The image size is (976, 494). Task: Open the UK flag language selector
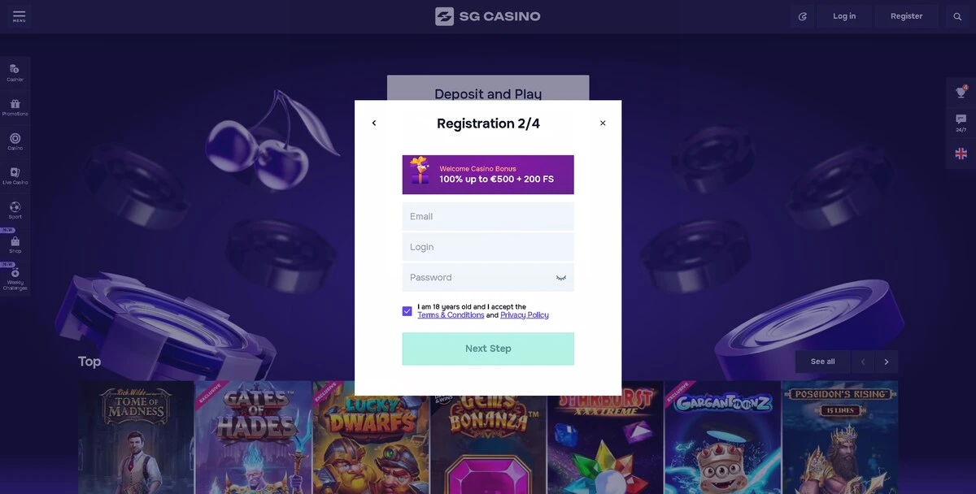pos(961,154)
